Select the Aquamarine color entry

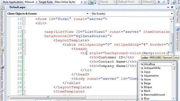point(151,75)
